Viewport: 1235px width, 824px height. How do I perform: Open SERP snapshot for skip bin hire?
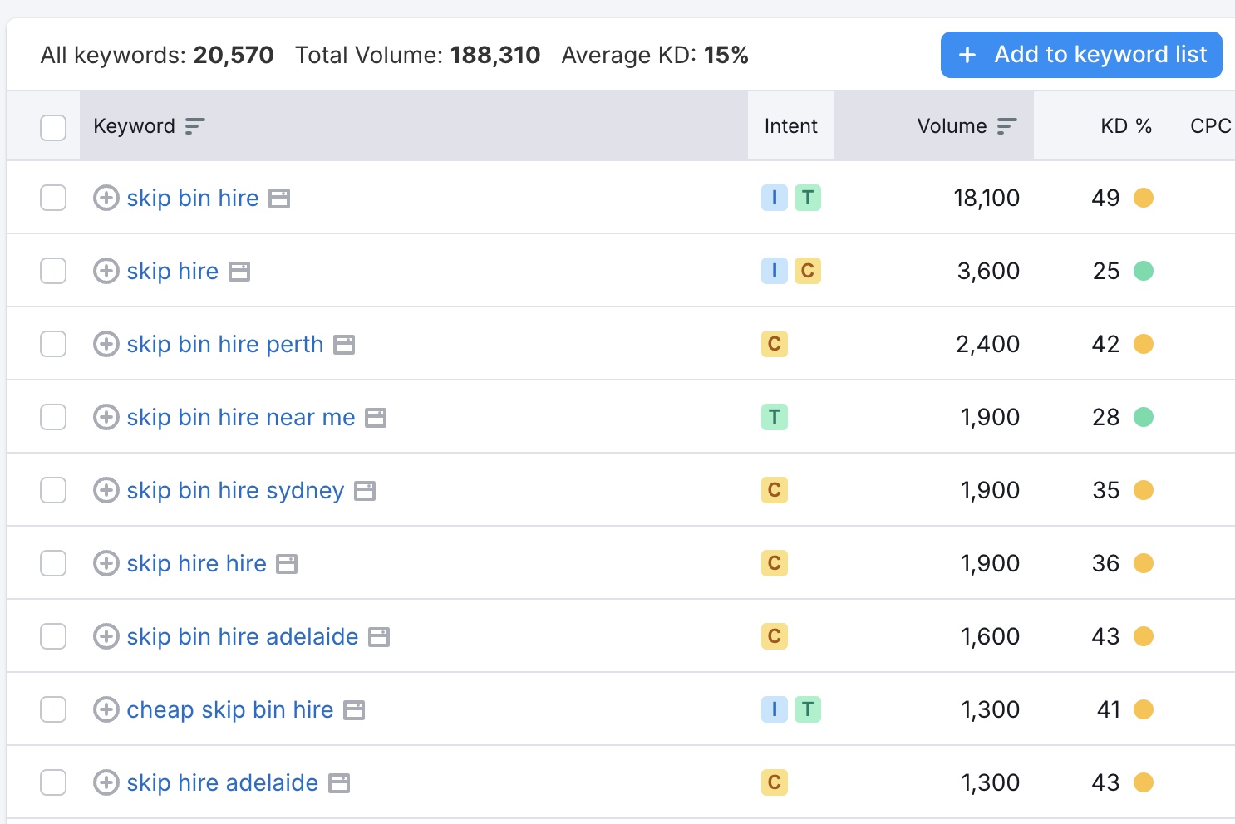point(280,198)
